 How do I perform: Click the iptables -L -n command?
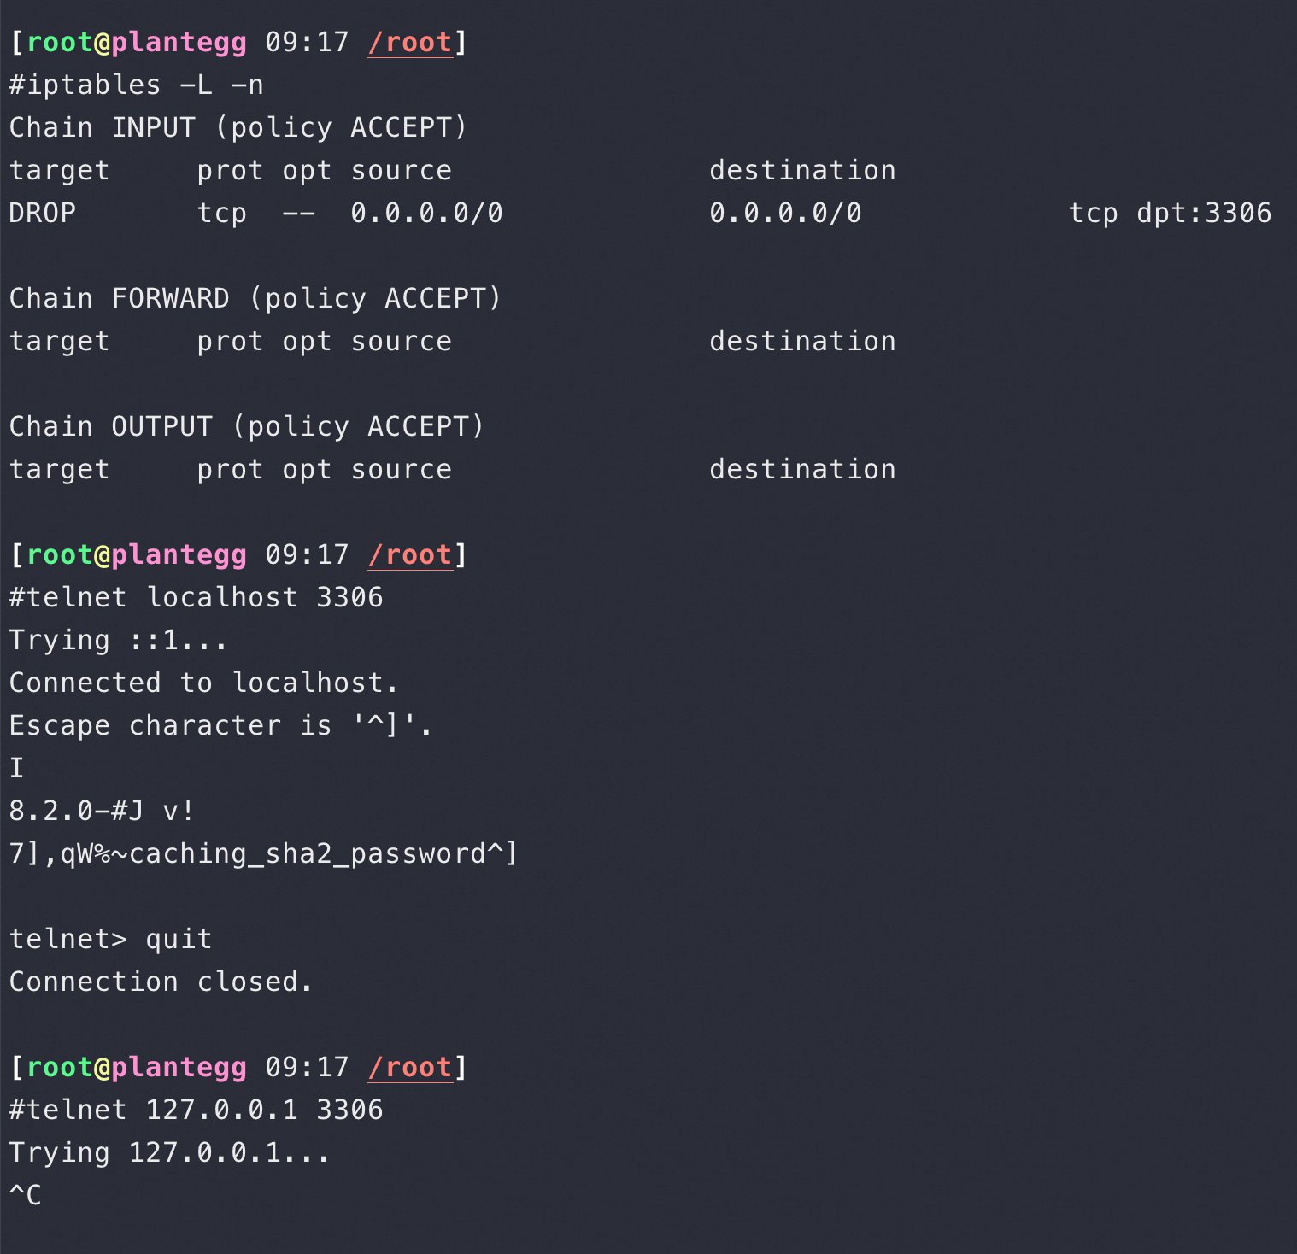pyautogui.click(x=137, y=85)
